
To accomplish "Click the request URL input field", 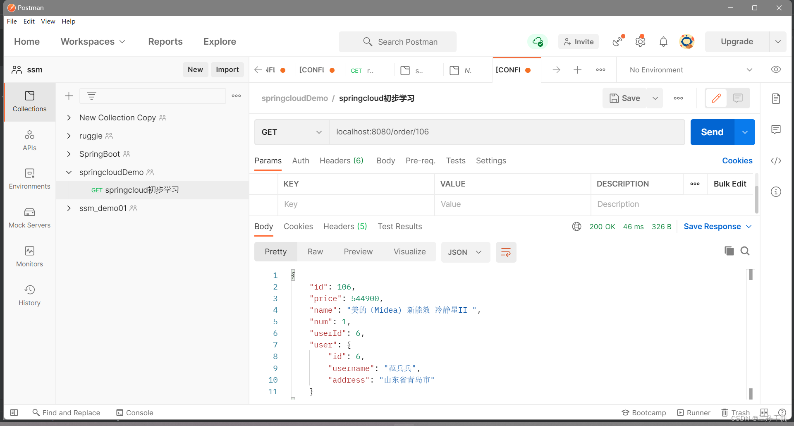I will pos(507,132).
